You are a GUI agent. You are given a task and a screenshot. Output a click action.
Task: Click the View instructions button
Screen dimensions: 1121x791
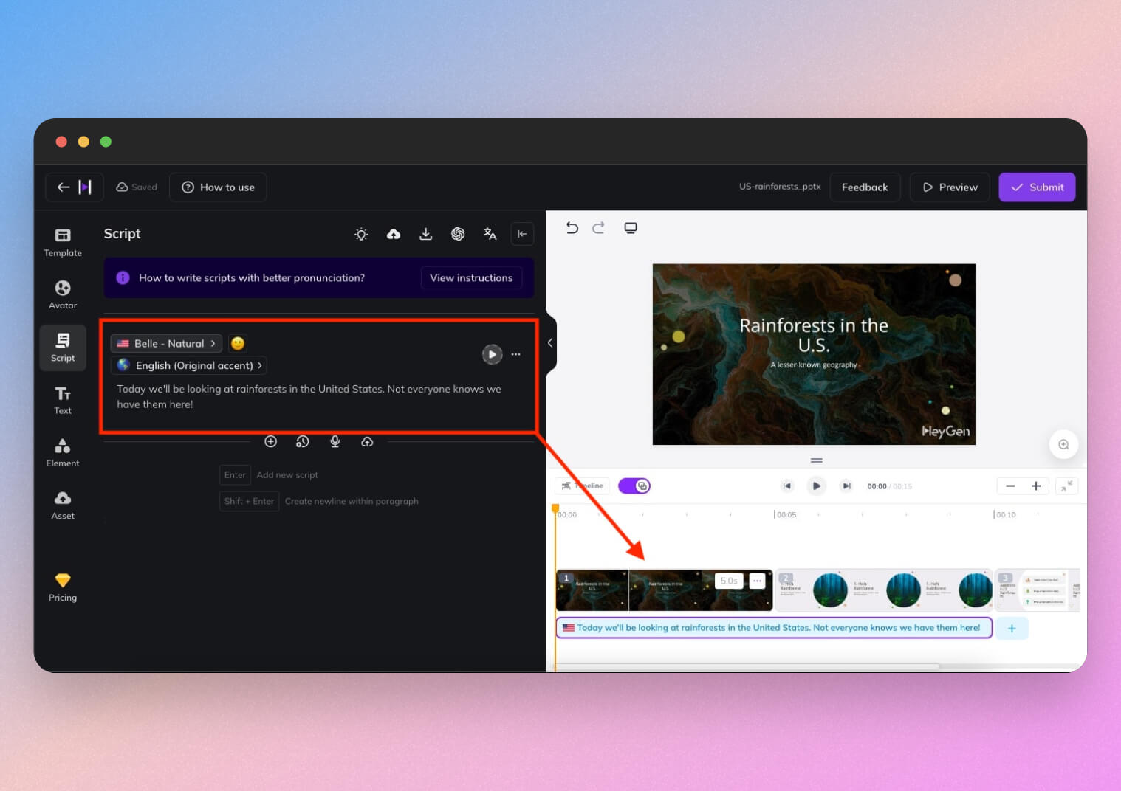point(471,278)
